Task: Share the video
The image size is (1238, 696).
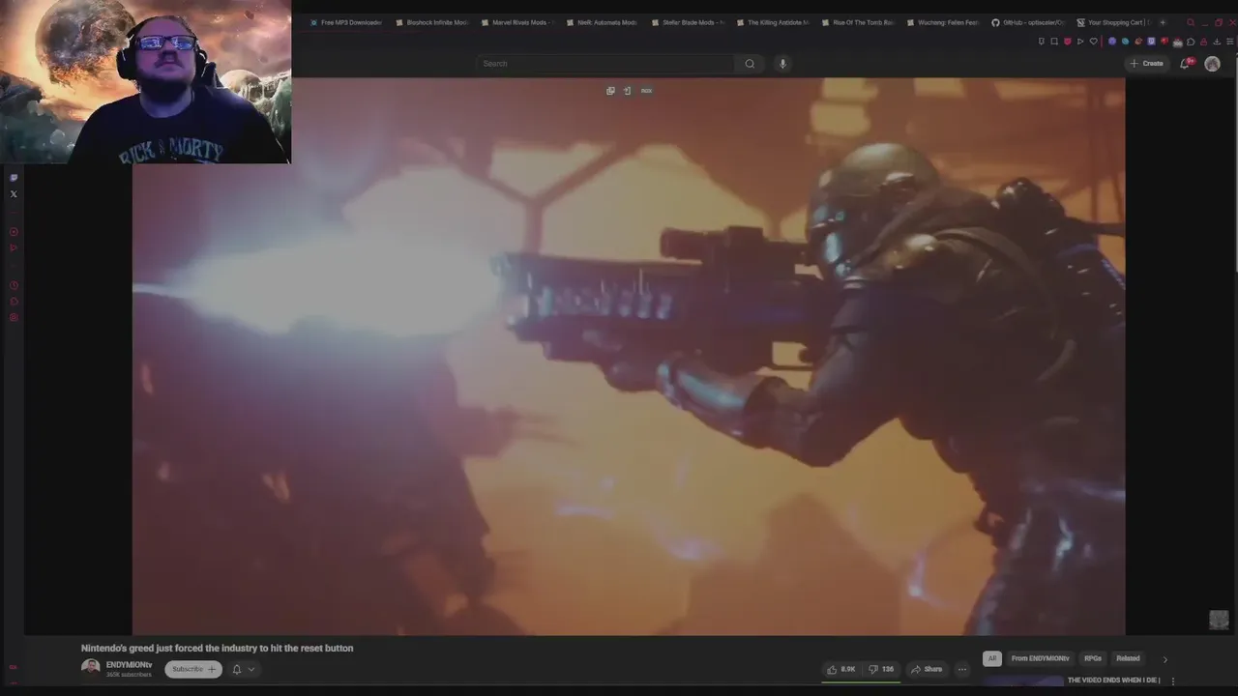Action: (927, 669)
